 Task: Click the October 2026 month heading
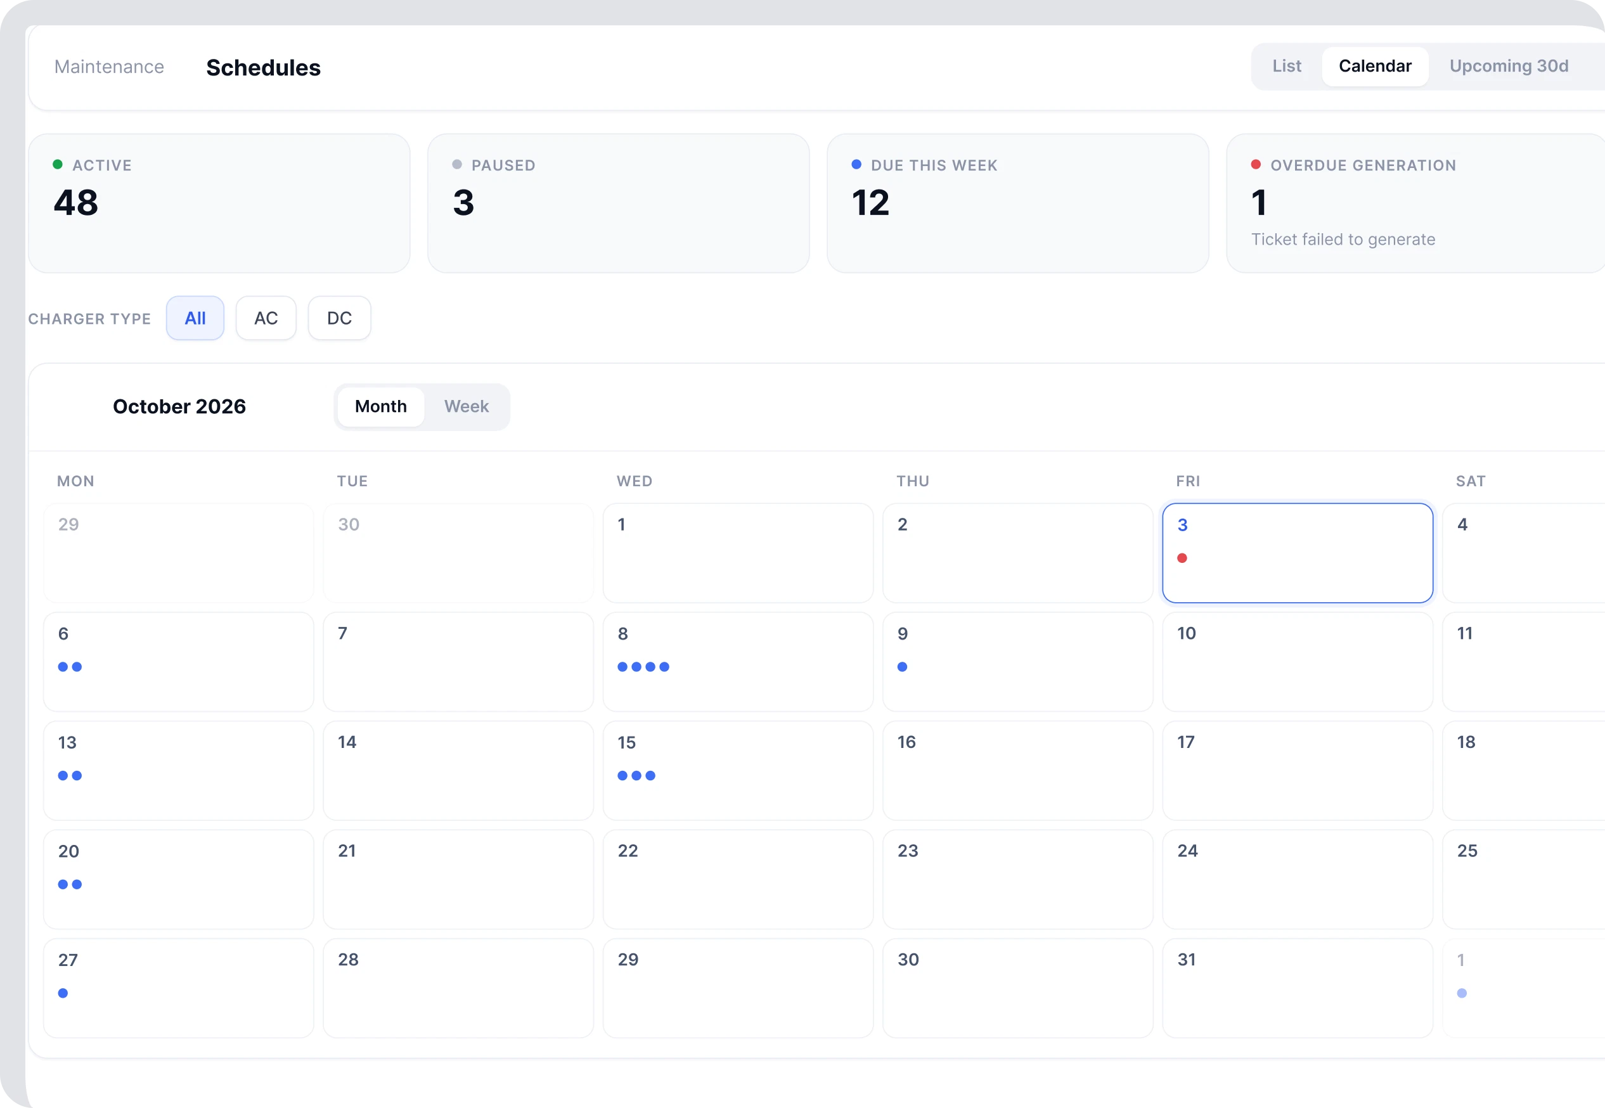[x=179, y=407]
